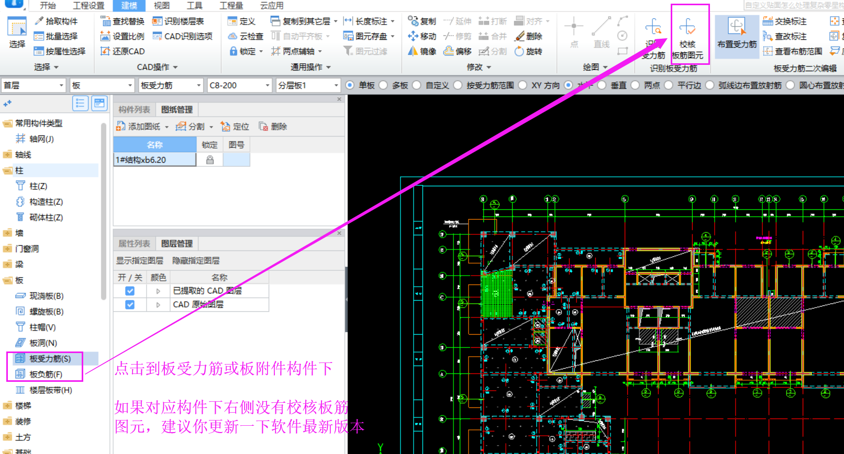This screenshot has height=454, width=844.
Task: Click 显示指定图层 button
Action: [x=139, y=260]
